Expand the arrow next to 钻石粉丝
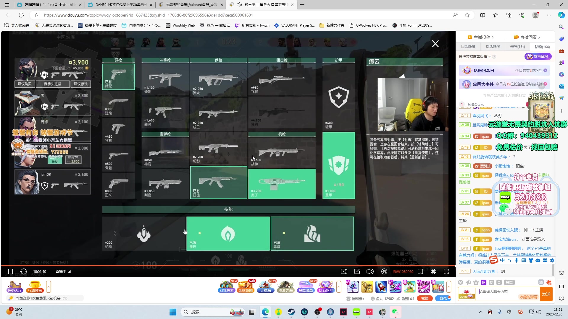This screenshot has width=568, height=319. point(339,287)
